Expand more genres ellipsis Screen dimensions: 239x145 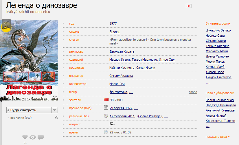pos(131,92)
